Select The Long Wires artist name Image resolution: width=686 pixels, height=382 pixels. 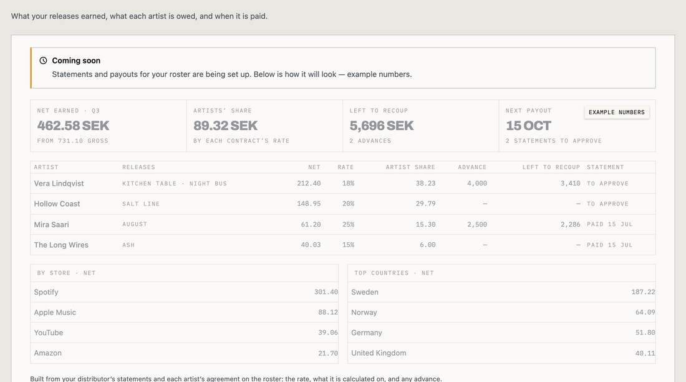(x=61, y=245)
